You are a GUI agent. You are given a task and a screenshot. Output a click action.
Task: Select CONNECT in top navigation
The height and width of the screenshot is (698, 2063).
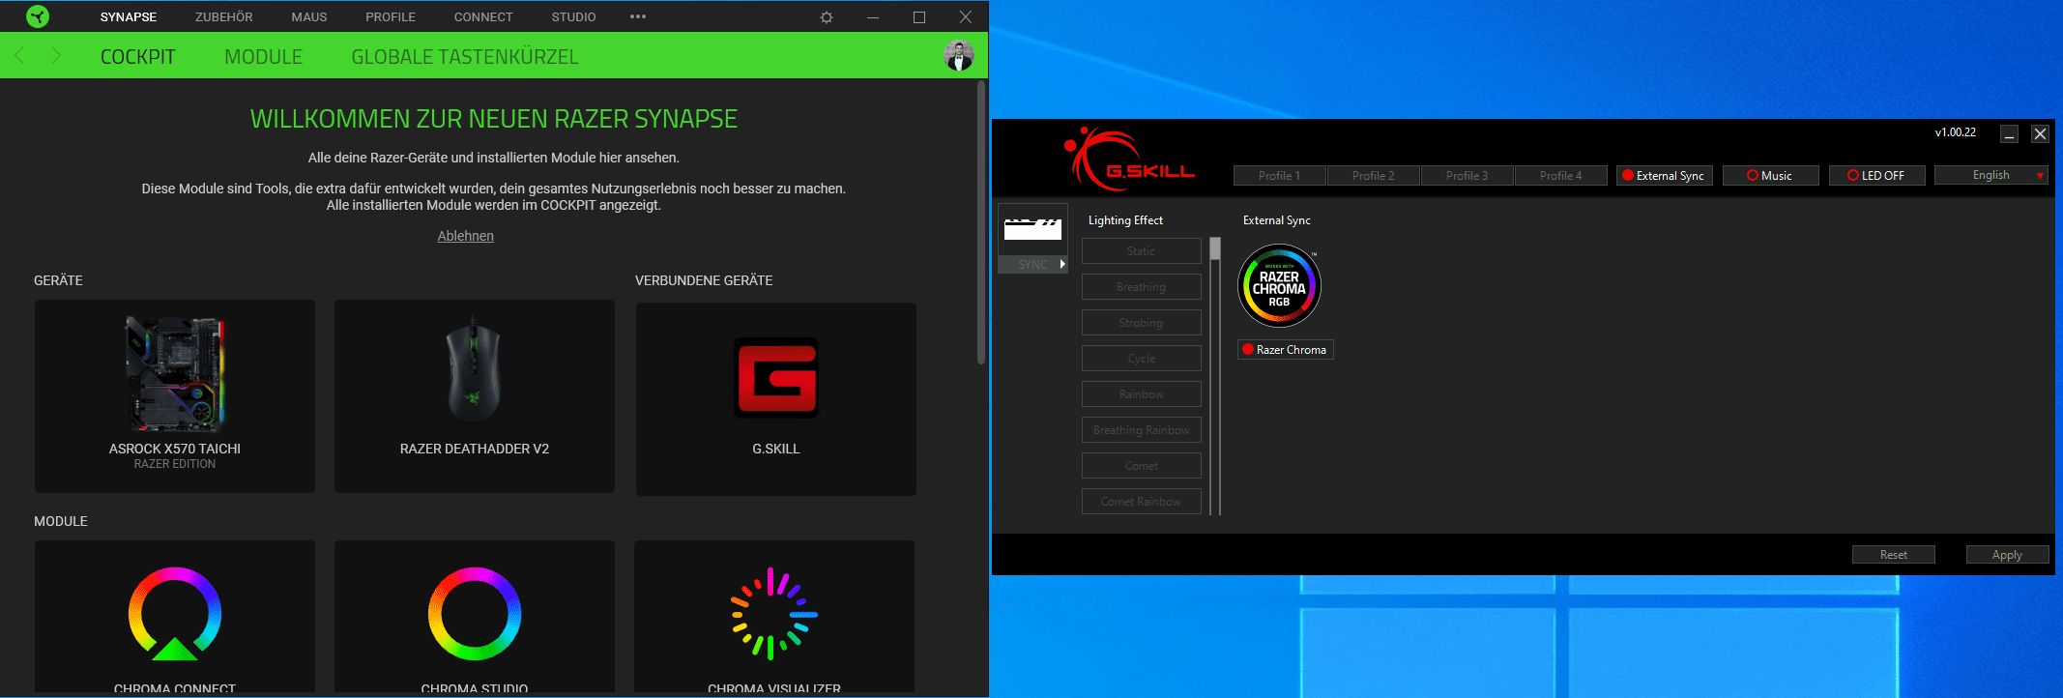[x=483, y=17]
